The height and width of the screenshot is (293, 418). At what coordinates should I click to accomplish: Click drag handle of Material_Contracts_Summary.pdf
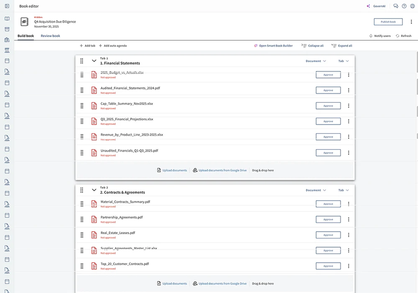point(82,204)
